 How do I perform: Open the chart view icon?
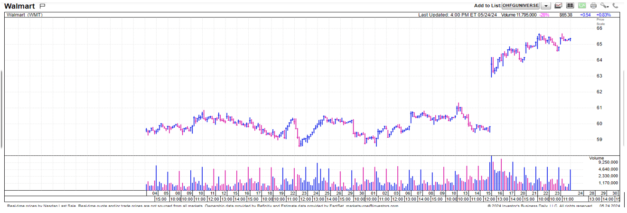pos(559,6)
